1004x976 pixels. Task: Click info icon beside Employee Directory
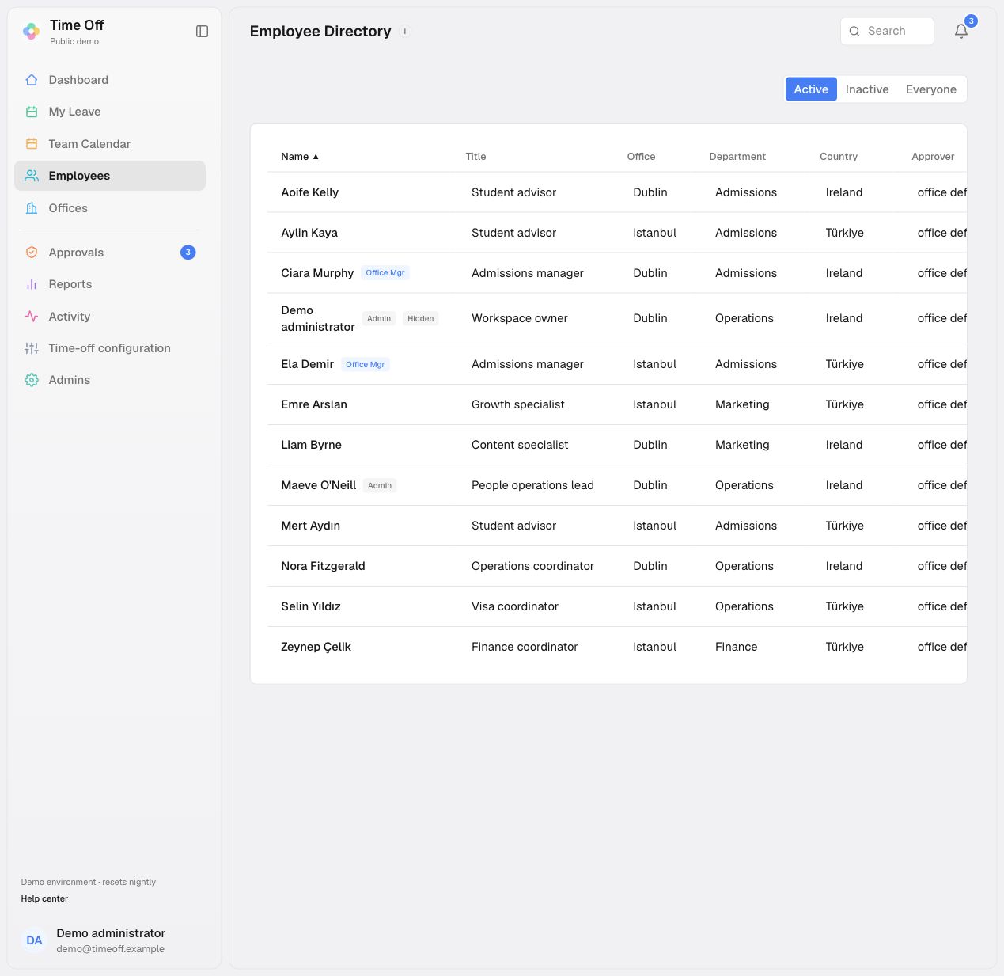click(x=405, y=32)
